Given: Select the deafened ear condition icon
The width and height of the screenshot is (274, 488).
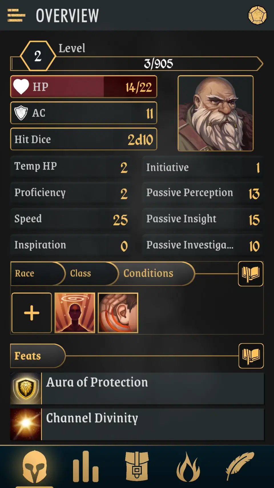Looking at the screenshot, I should pyautogui.click(x=118, y=313).
